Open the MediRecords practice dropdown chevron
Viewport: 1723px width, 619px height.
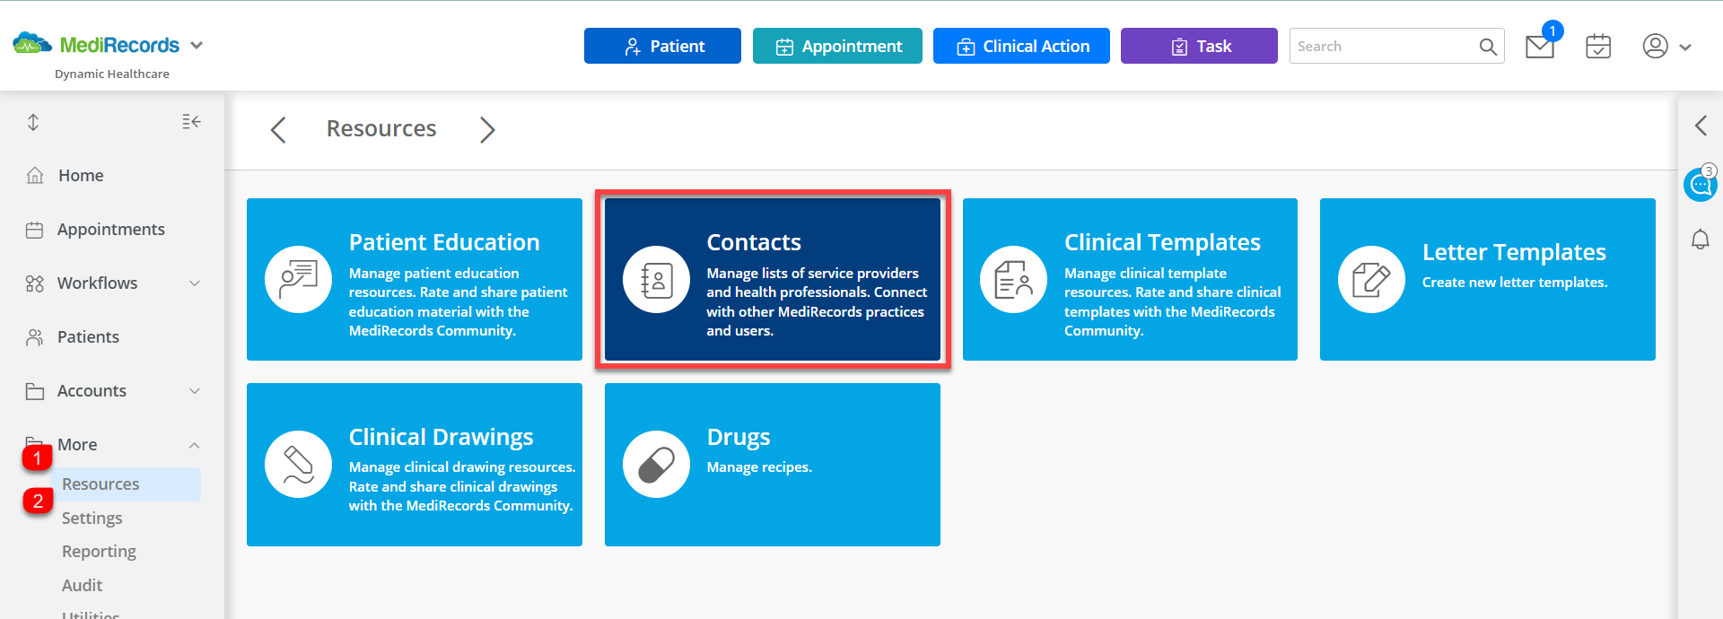coord(197,45)
